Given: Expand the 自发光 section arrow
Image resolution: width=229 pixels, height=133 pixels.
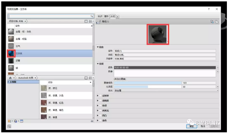Looking at the screenshot, I should pos(98,111).
